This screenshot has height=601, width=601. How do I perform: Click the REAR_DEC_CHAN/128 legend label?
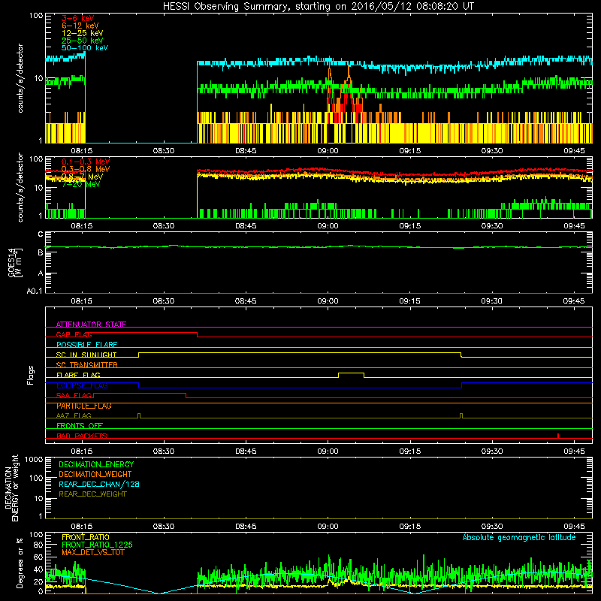[99, 484]
